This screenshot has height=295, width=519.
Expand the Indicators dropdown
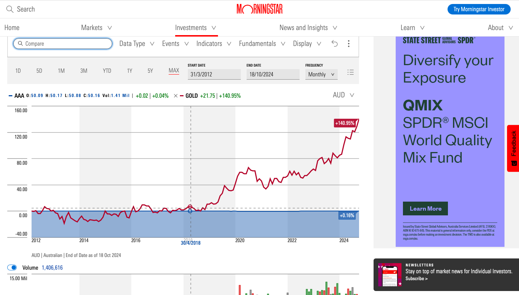214,43
